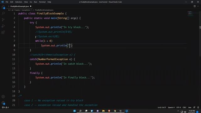
Task: Click FinallyBlockExample.java breadcrumb item
Action: [44, 10]
